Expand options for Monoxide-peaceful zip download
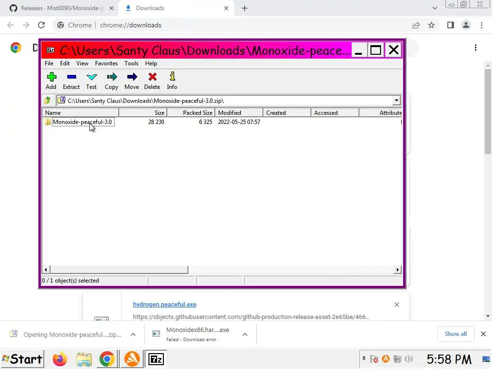The image size is (492, 369). pyautogui.click(x=133, y=334)
